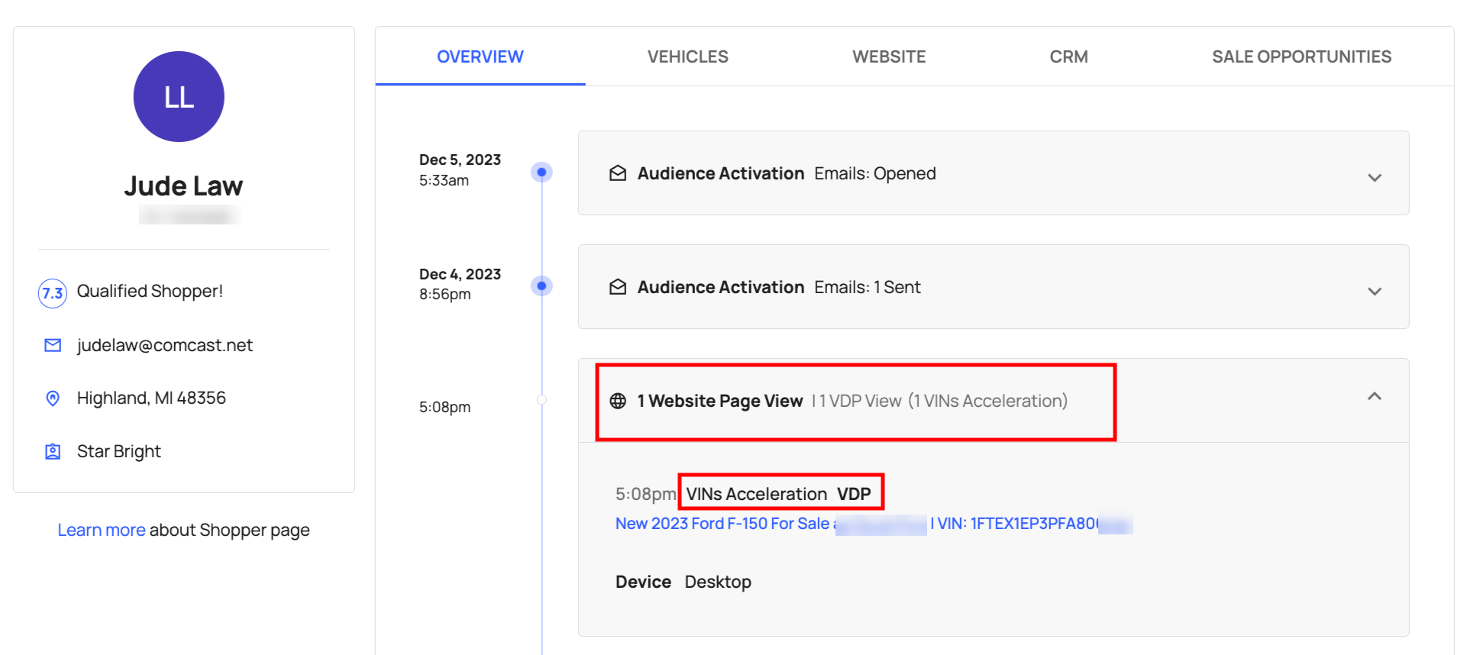Click the 7.3 shopper score badge
The width and height of the screenshot is (1464, 655).
(x=53, y=292)
